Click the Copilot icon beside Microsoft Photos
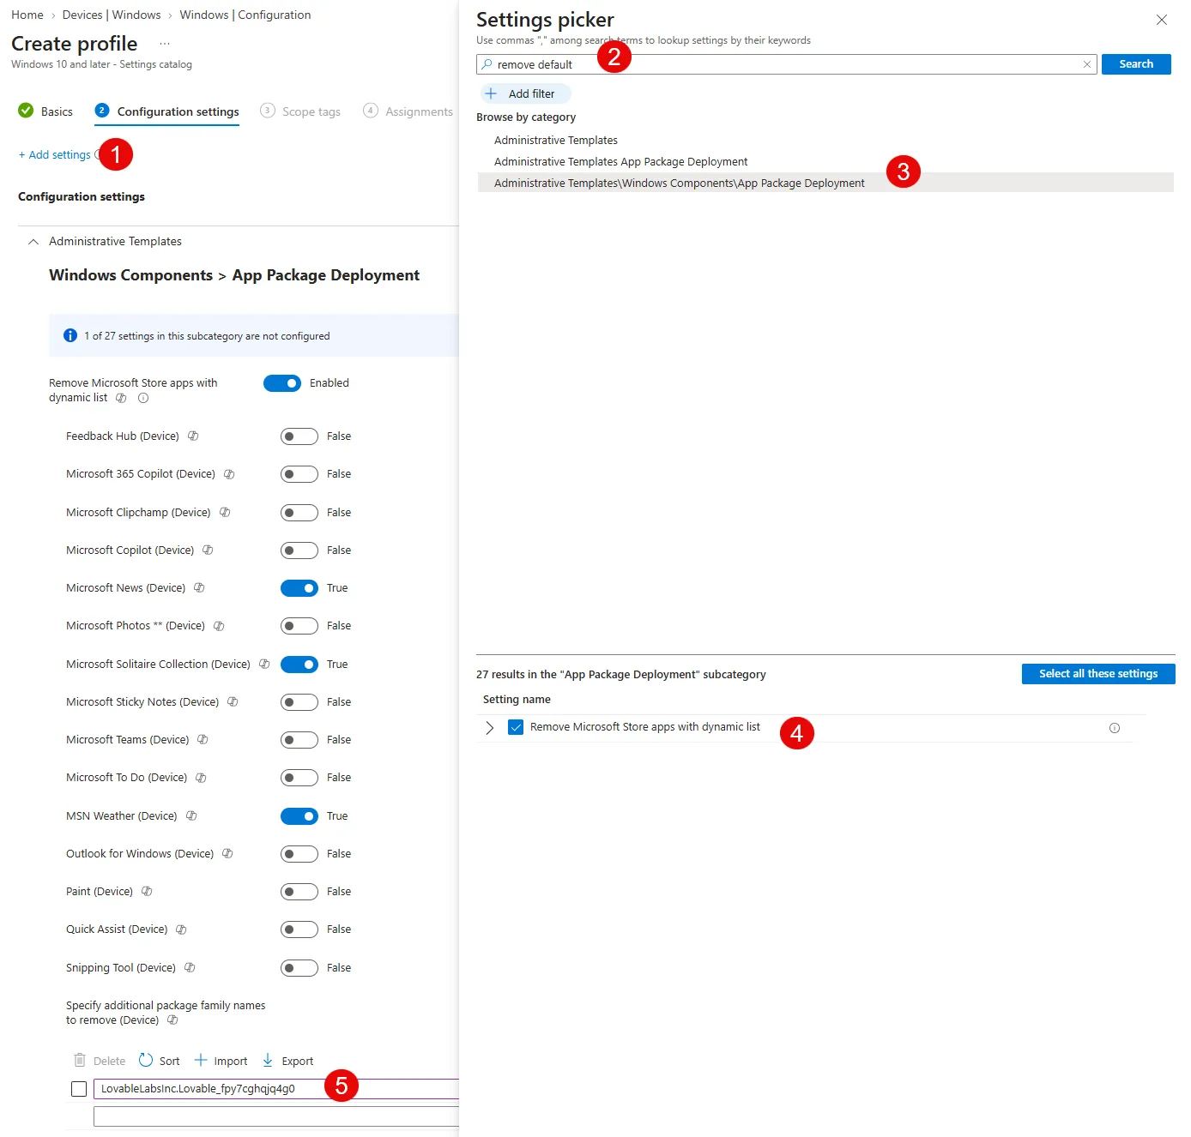1191x1137 pixels. tap(219, 626)
